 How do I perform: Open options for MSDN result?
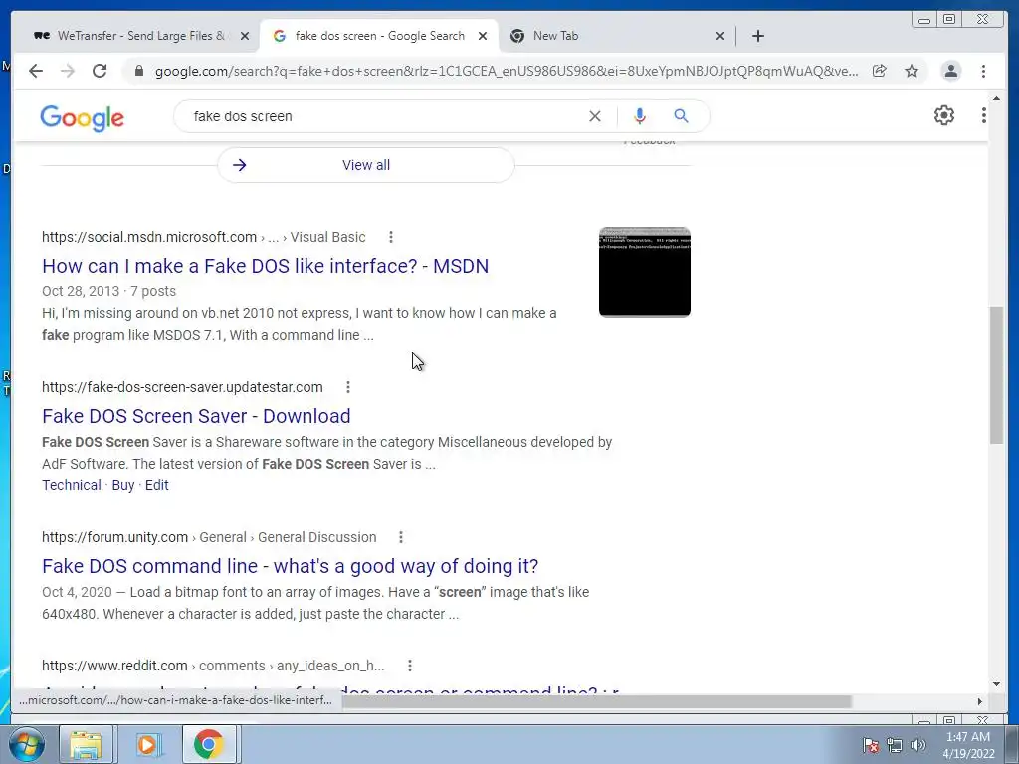click(x=390, y=237)
